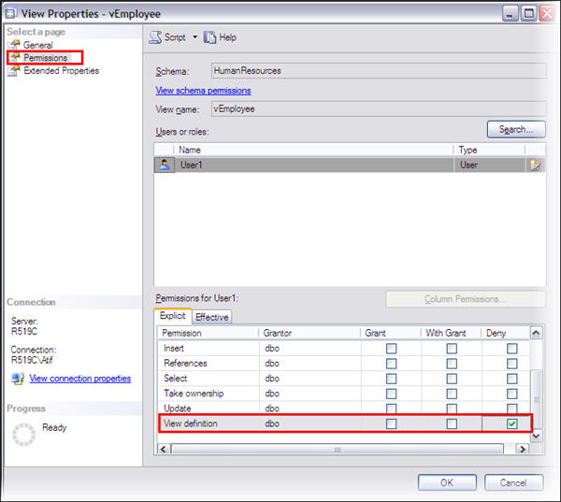Switch to the Effective tab
The height and width of the screenshot is (502, 561).
tap(212, 317)
